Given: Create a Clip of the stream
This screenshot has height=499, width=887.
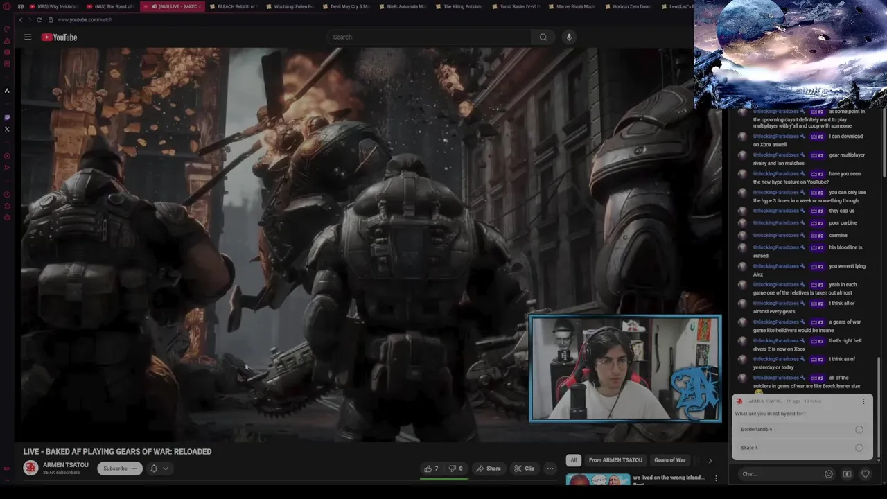Looking at the screenshot, I should tap(524, 469).
